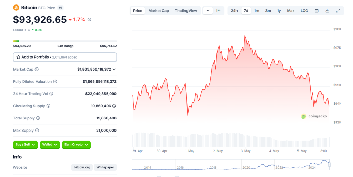Screen dimensions: 353x177
Task: Click the timeline navigator range handle
Action: [x=329, y=165]
